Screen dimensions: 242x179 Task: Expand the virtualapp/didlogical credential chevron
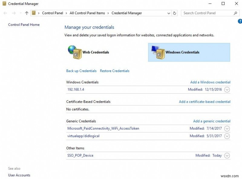(227, 136)
